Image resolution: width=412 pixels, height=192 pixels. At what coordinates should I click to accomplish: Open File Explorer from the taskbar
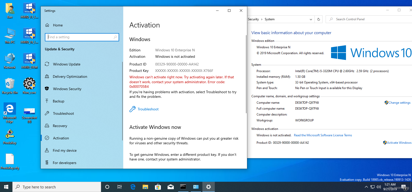tap(145, 187)
